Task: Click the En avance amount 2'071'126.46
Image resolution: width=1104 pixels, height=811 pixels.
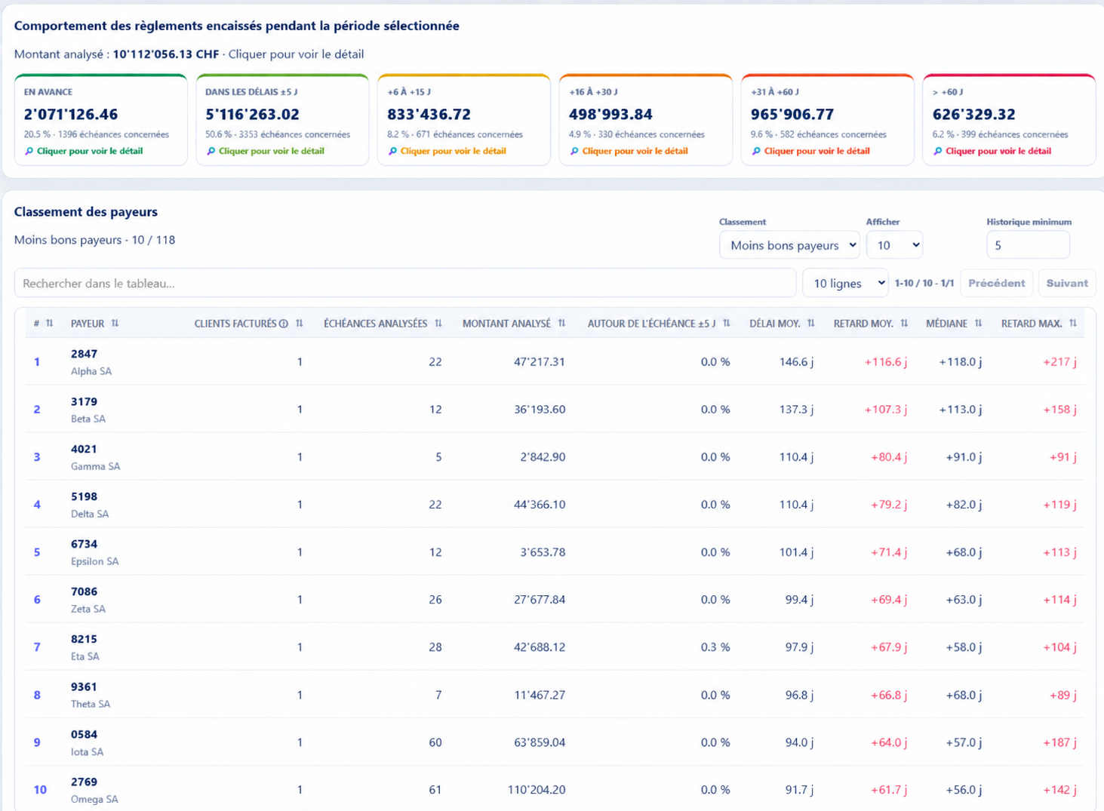Action: 71,115
